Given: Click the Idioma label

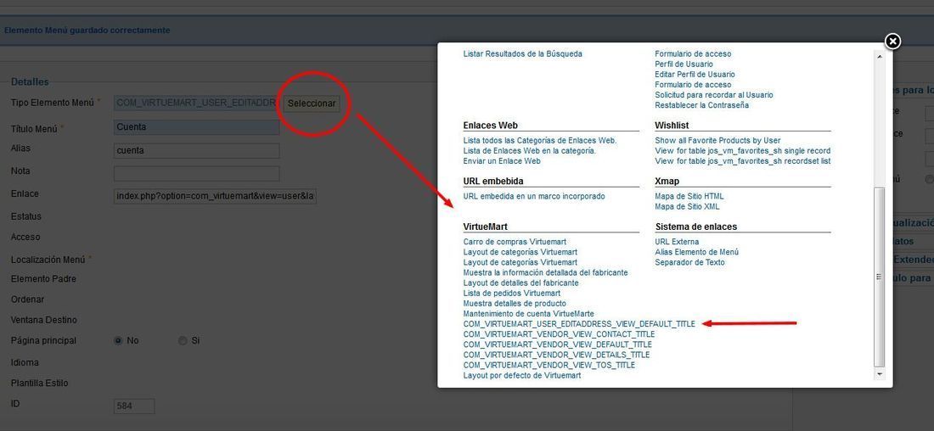Looking at the screenshot, I should pos(25,362).
